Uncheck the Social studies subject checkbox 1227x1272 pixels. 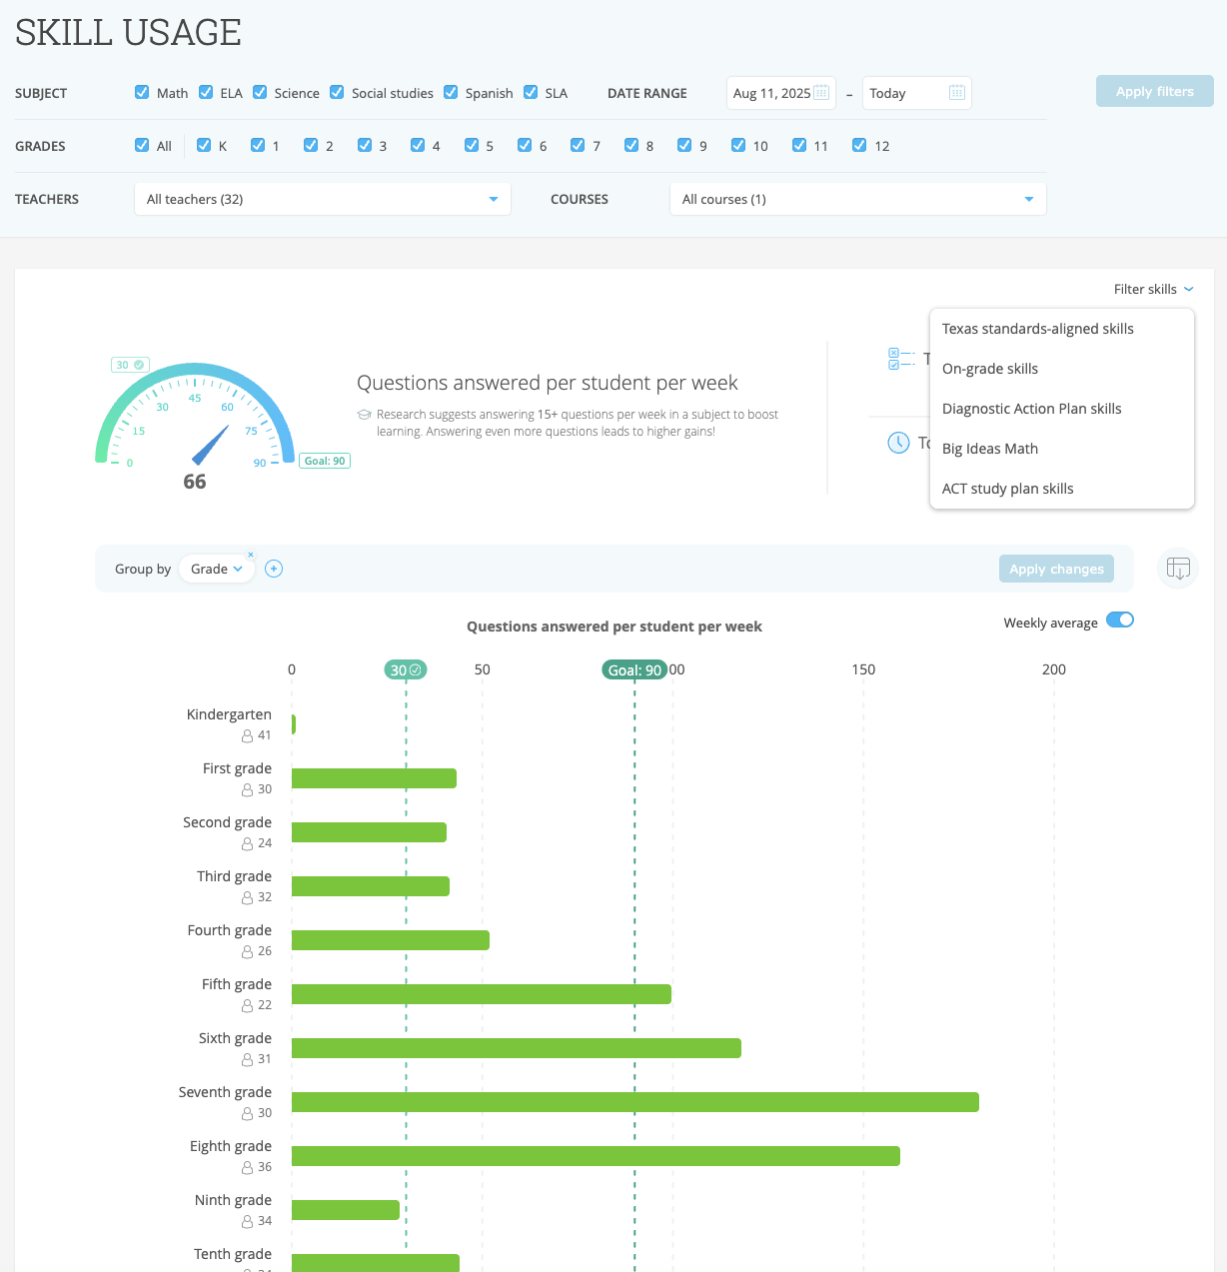pyautogui.click(x=337, y=92)
